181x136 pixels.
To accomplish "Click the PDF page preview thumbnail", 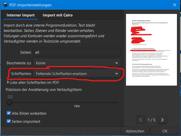I will [151, 50].
